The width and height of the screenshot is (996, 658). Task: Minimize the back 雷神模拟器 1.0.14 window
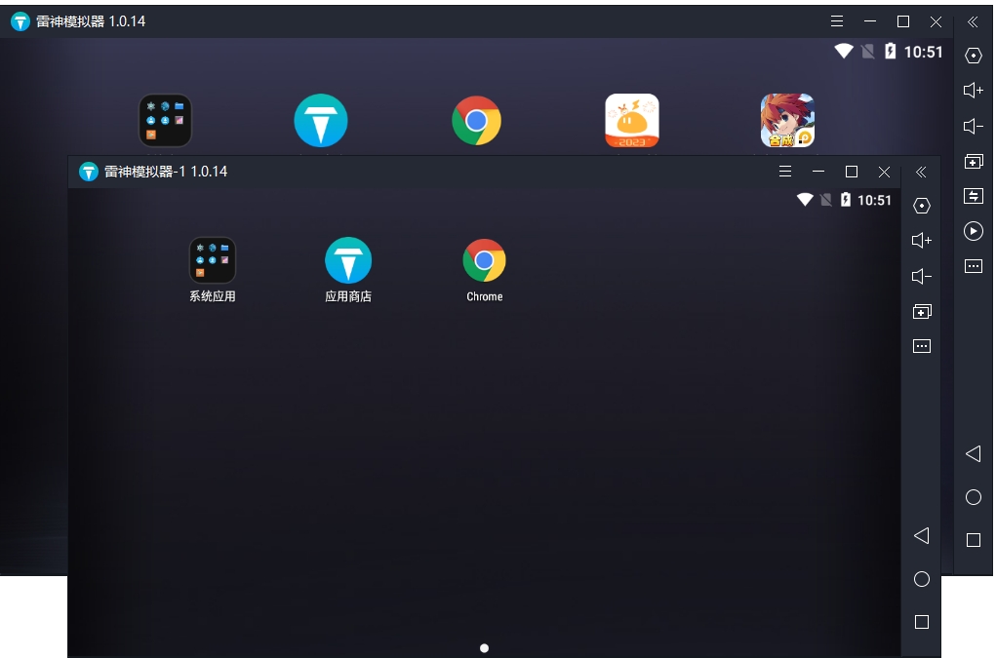870,21
